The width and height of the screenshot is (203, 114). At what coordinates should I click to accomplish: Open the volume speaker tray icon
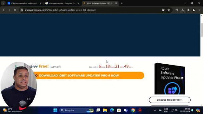pyautogui.click(x=176, y=110)
